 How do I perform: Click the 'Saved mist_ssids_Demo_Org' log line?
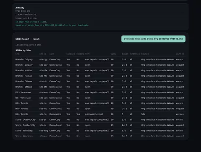click(52, 25)
